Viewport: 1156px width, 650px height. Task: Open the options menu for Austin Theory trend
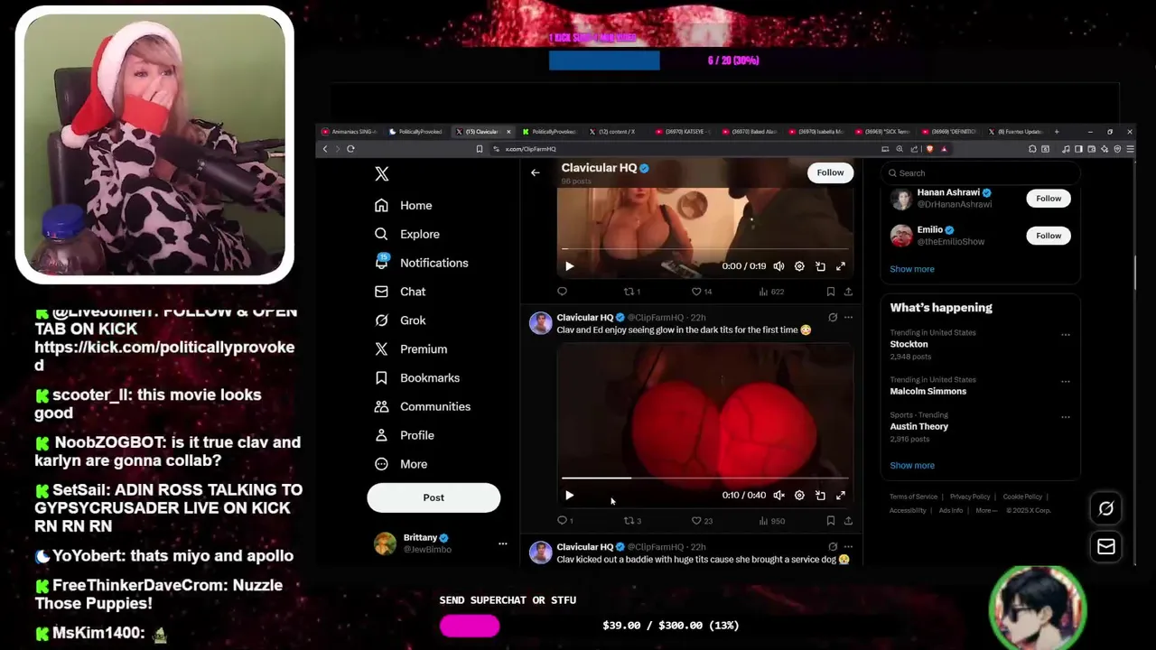[x=1066, y=417]
